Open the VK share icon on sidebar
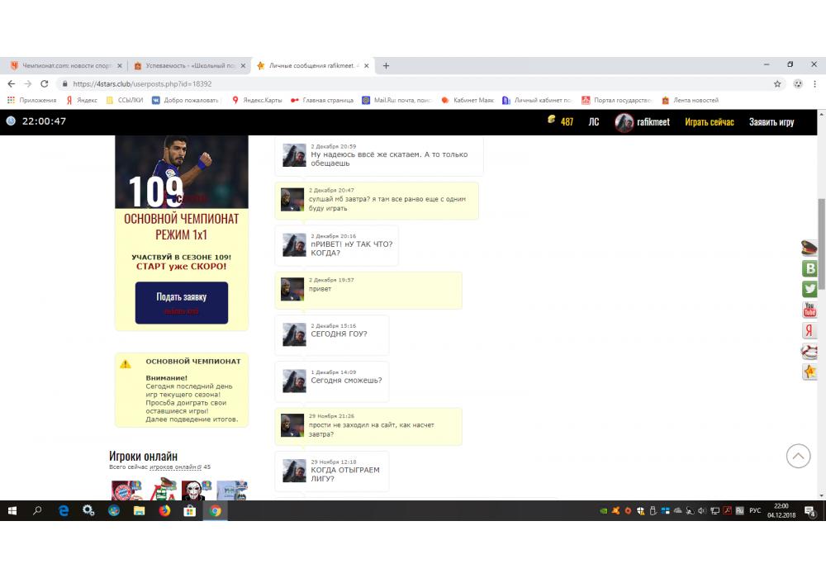Viewport: 826px width, 578px height. (x=809, y=268)
